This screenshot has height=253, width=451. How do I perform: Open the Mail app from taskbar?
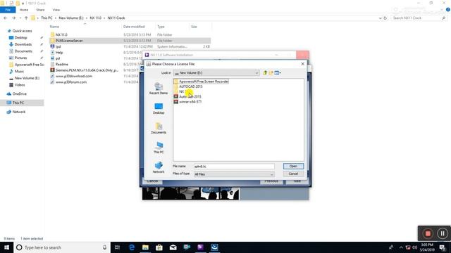[x=173, y=247]
